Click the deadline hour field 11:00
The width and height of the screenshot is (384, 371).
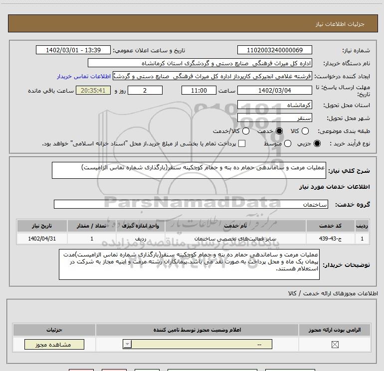point(199,91)
